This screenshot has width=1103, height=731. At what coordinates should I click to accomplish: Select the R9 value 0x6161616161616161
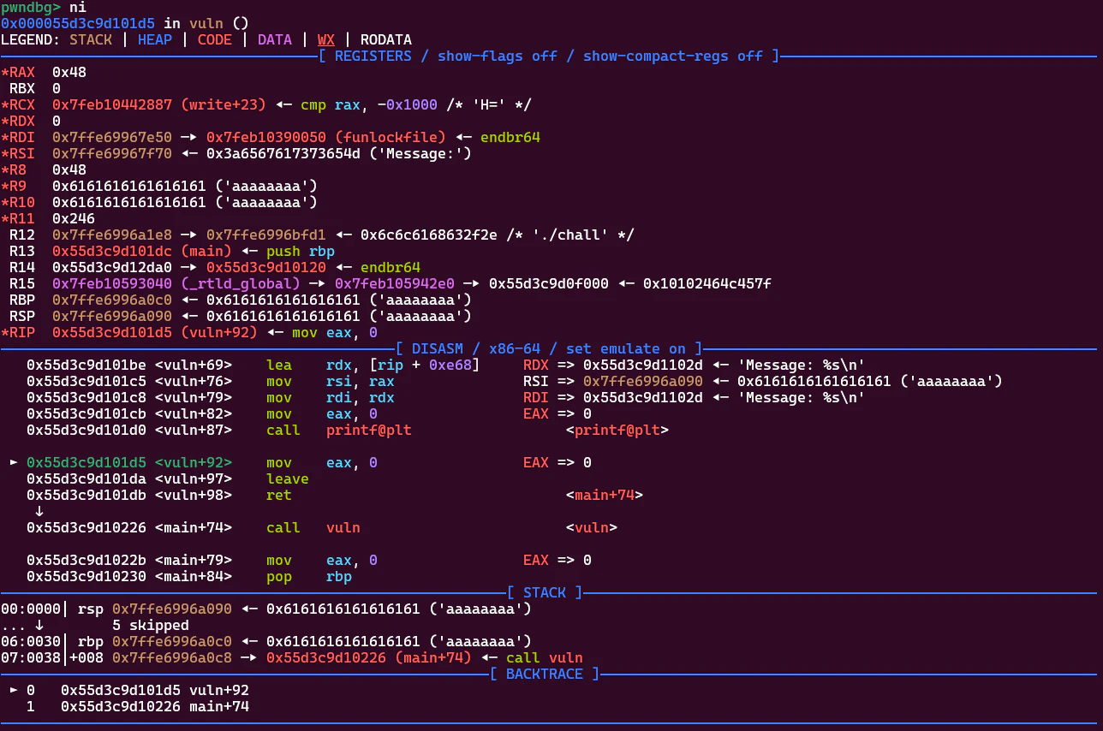point(128,186)
